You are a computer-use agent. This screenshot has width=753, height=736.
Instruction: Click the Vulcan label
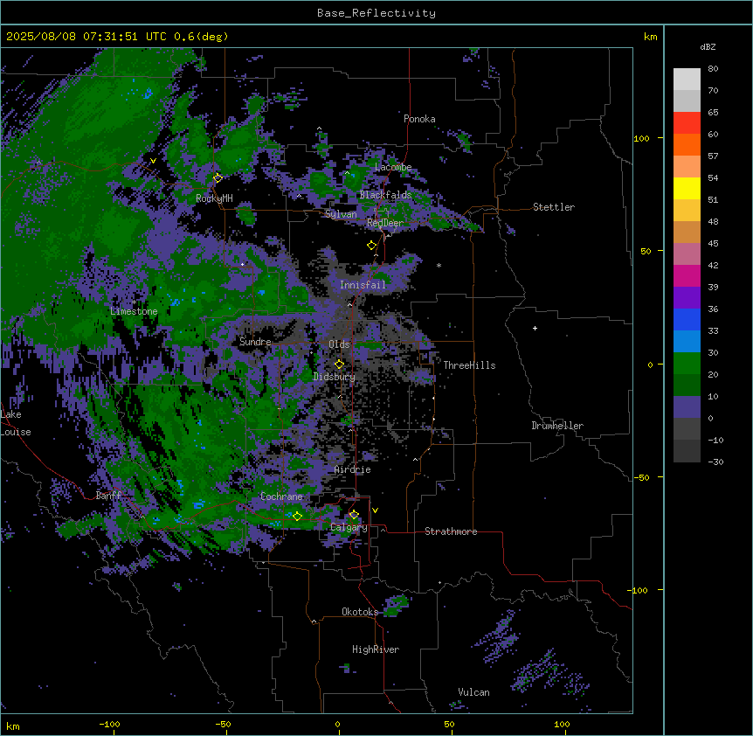pyautogui.click(x=474, y=692)
